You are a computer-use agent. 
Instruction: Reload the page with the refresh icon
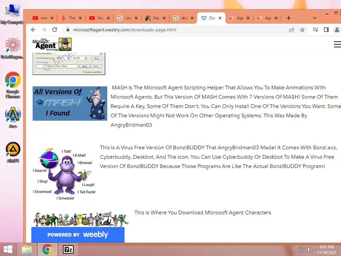(55, 30)
